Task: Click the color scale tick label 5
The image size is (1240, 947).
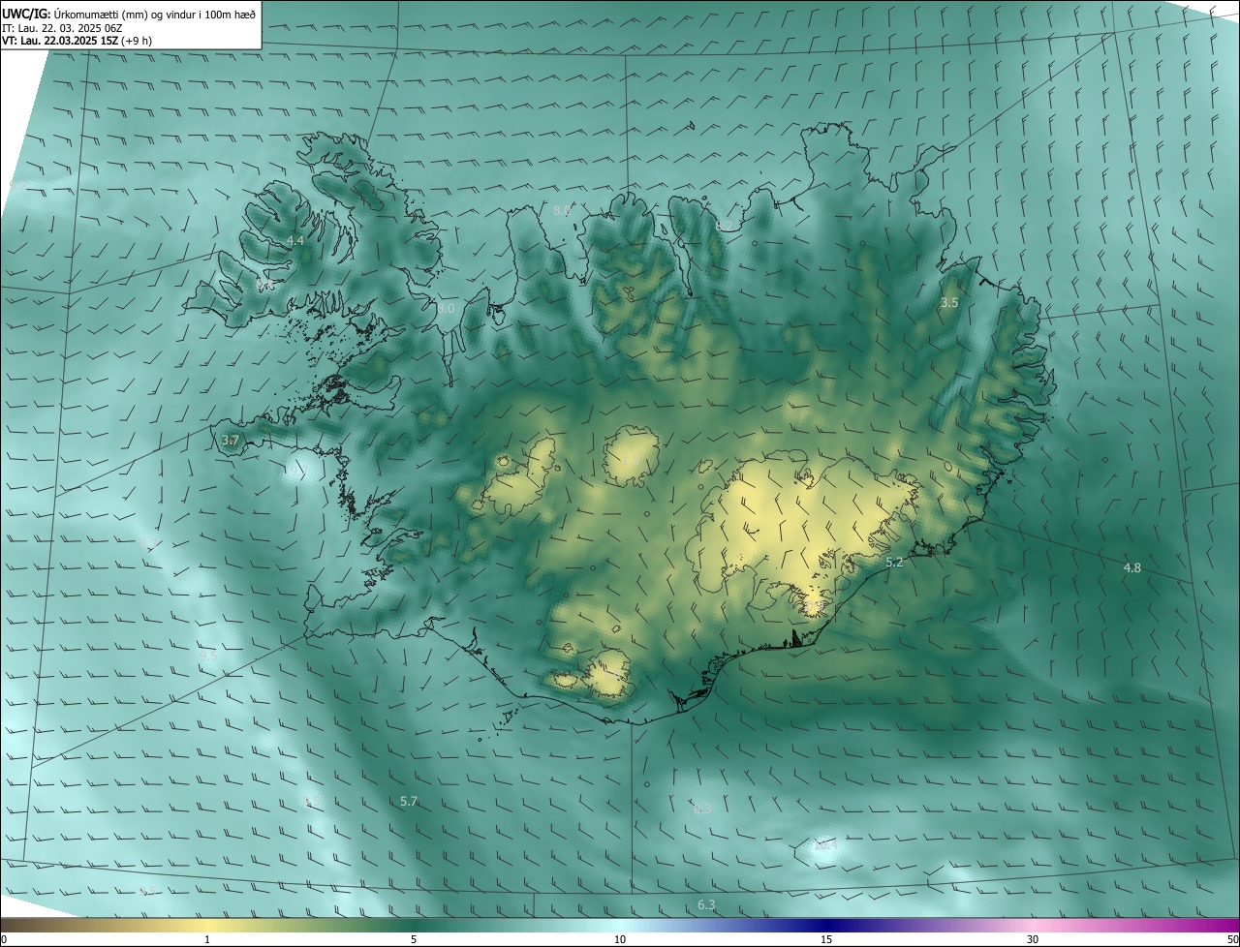Action: coord(414,939)
